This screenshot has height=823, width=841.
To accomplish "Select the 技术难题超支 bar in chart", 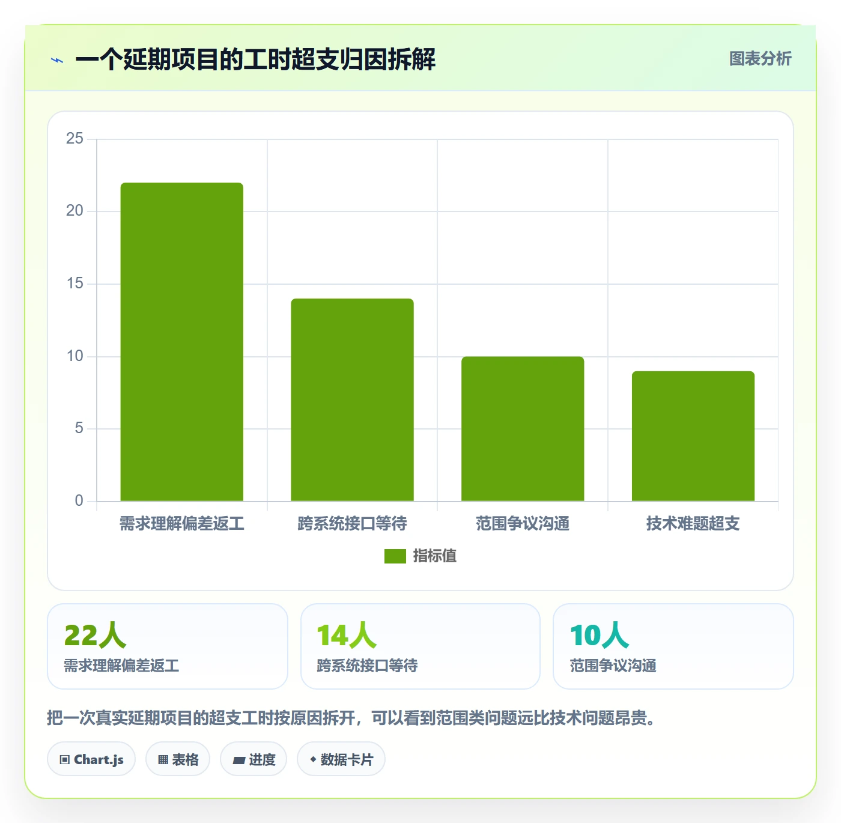I will 693,436.
